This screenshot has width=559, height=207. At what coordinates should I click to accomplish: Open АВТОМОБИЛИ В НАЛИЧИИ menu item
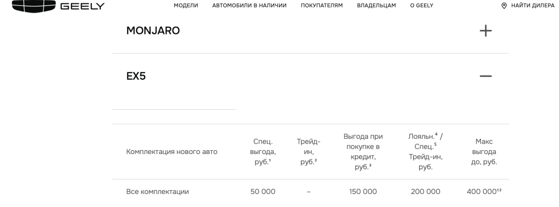tap(249, 5)
